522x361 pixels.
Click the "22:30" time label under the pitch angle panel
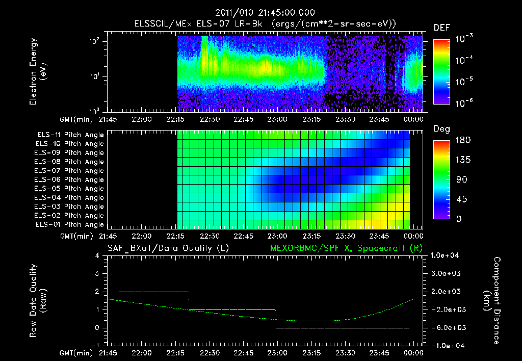click(210, 236)
